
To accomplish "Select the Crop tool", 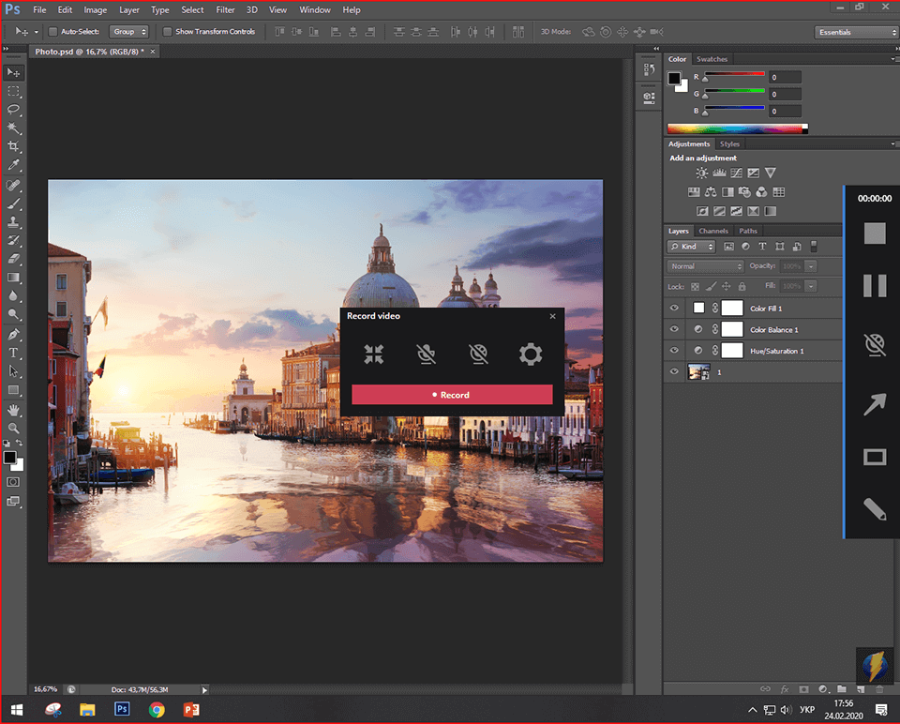I will 14,146.
